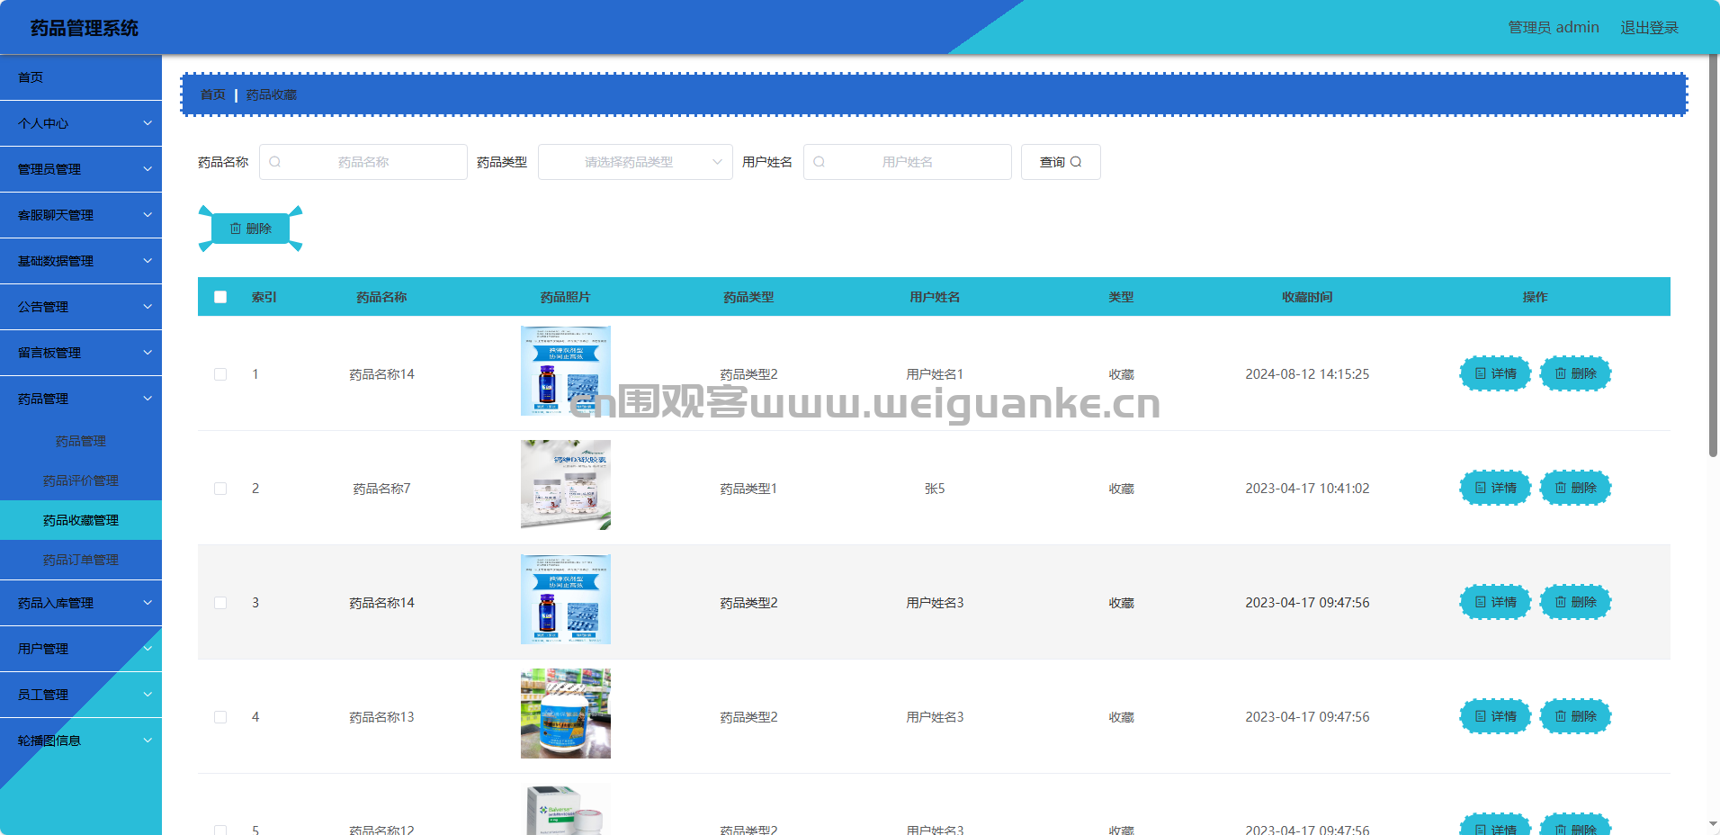This screenshot has width=1720, height=835.
Task: Check the checkbox for row 3
Action: tap(220, 603)
